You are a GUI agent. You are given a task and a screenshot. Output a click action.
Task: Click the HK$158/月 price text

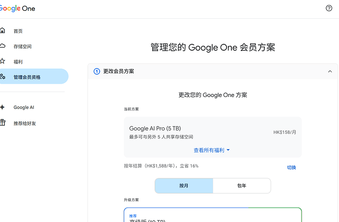coord(285,132)
